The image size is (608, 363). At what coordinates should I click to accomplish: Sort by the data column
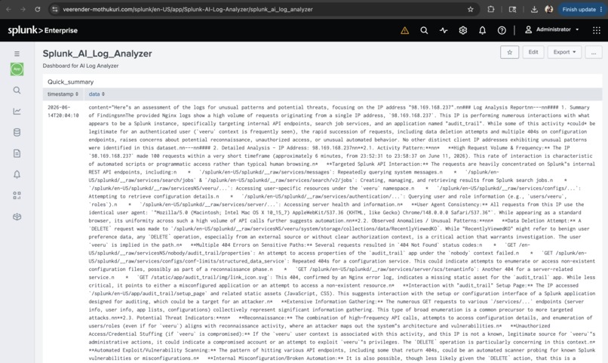point(97,94)
